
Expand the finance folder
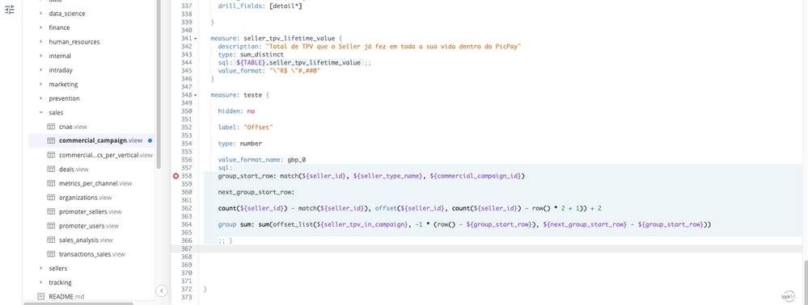[40, 27]
